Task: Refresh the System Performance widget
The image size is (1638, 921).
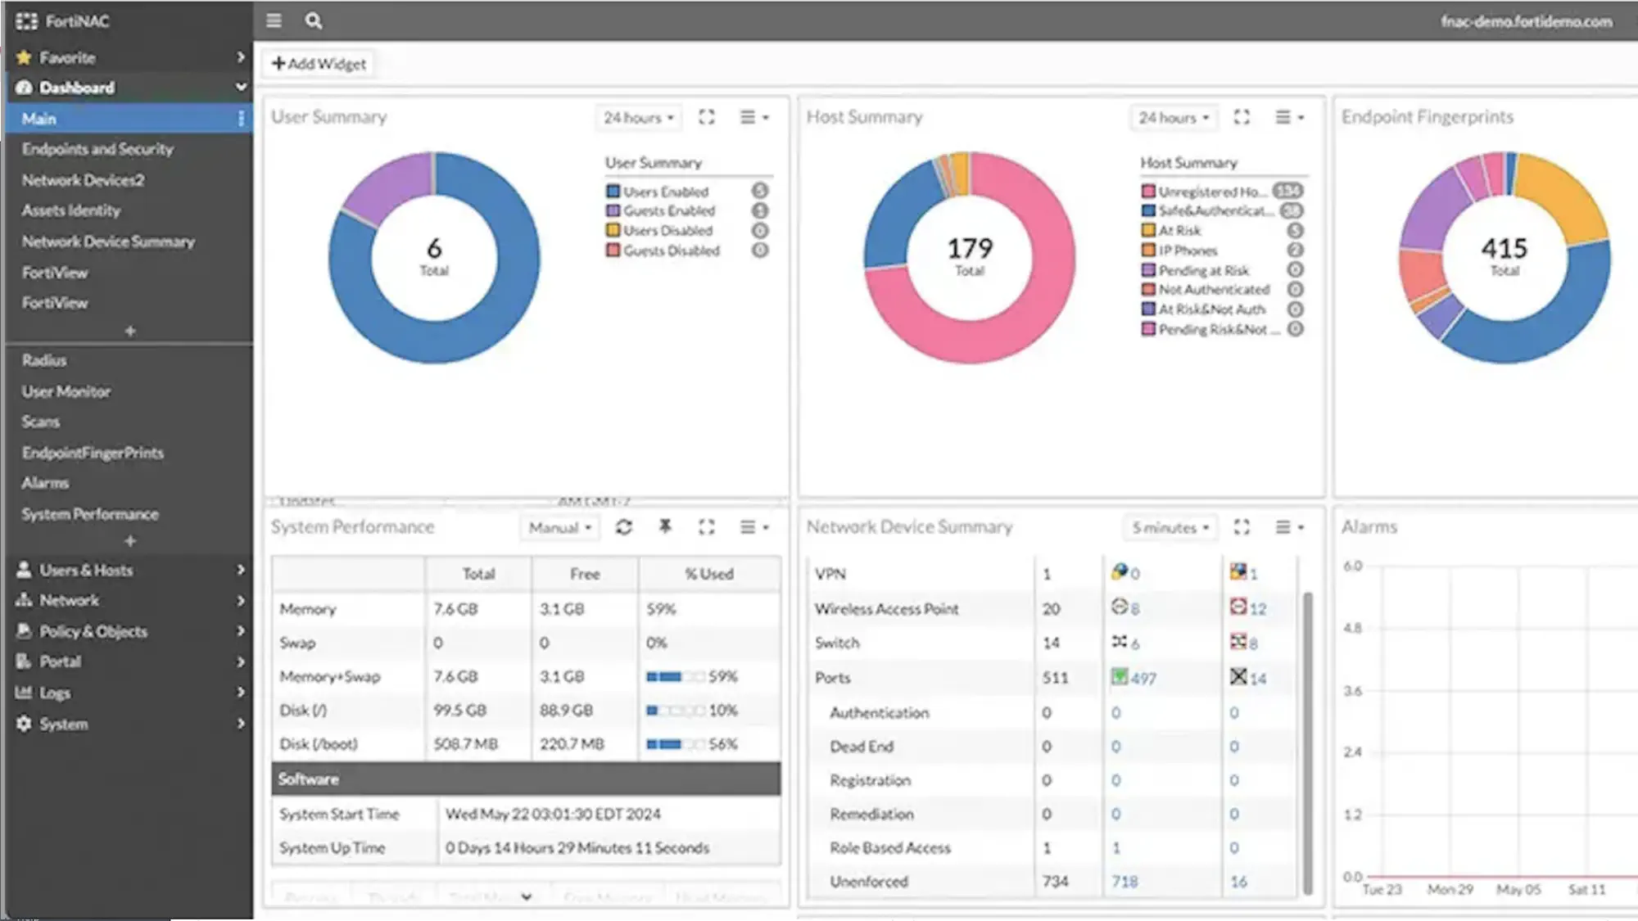Action: coord(624,528)
